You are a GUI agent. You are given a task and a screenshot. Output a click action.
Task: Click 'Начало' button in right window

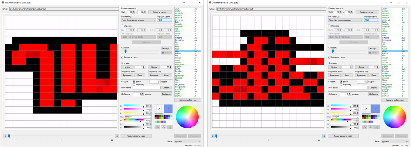[x=334, y=67]
